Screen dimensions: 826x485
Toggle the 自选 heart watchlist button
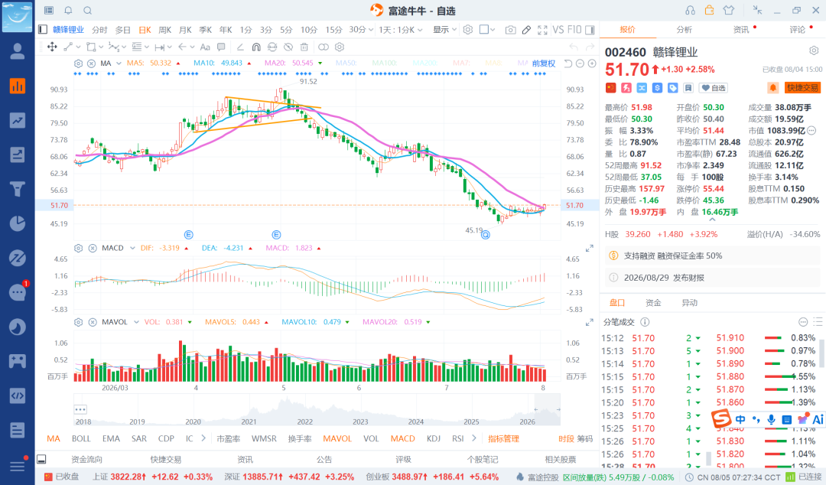714,88
